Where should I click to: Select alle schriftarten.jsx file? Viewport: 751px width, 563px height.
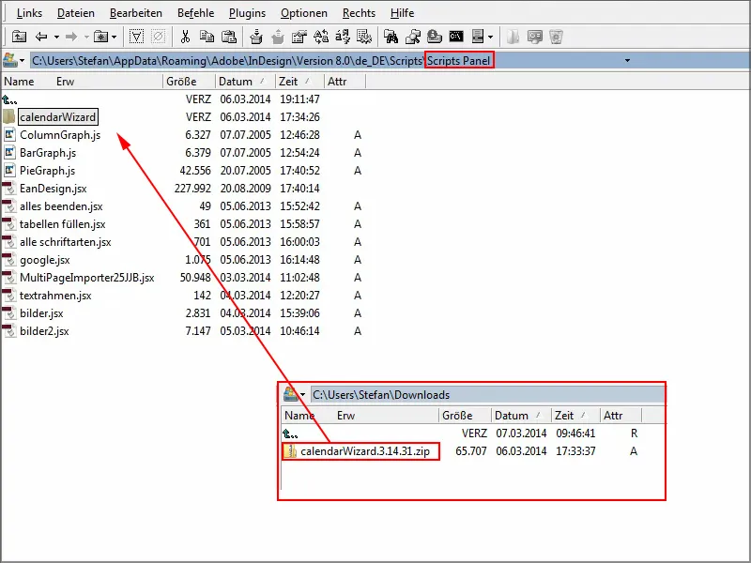tap(66, 242)
